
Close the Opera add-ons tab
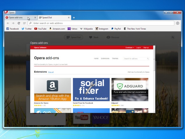[x=35, y=18]
